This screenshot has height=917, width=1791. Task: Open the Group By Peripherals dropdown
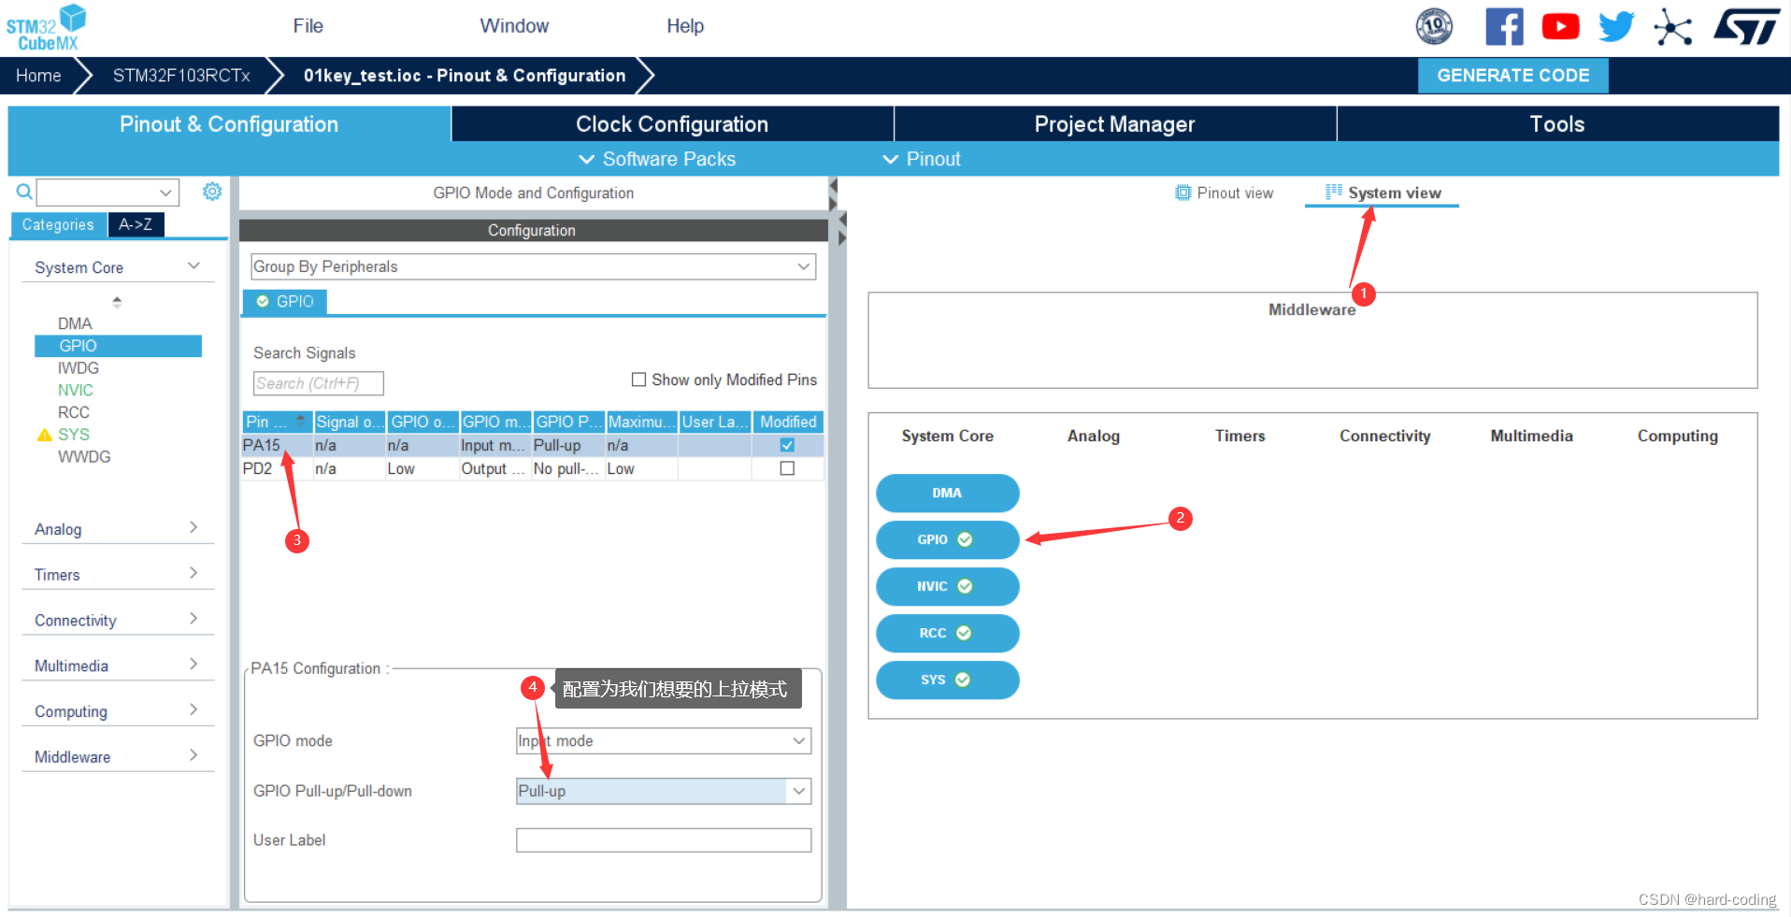[533, 266]
